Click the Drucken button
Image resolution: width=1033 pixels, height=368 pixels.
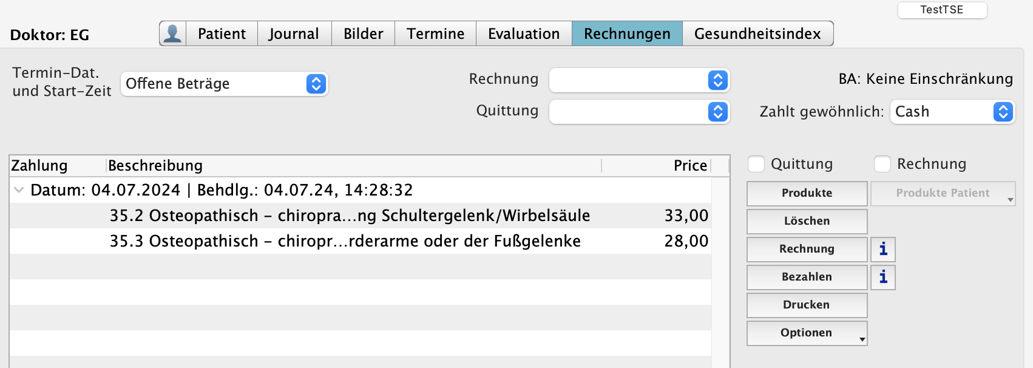tap(807, 305)
